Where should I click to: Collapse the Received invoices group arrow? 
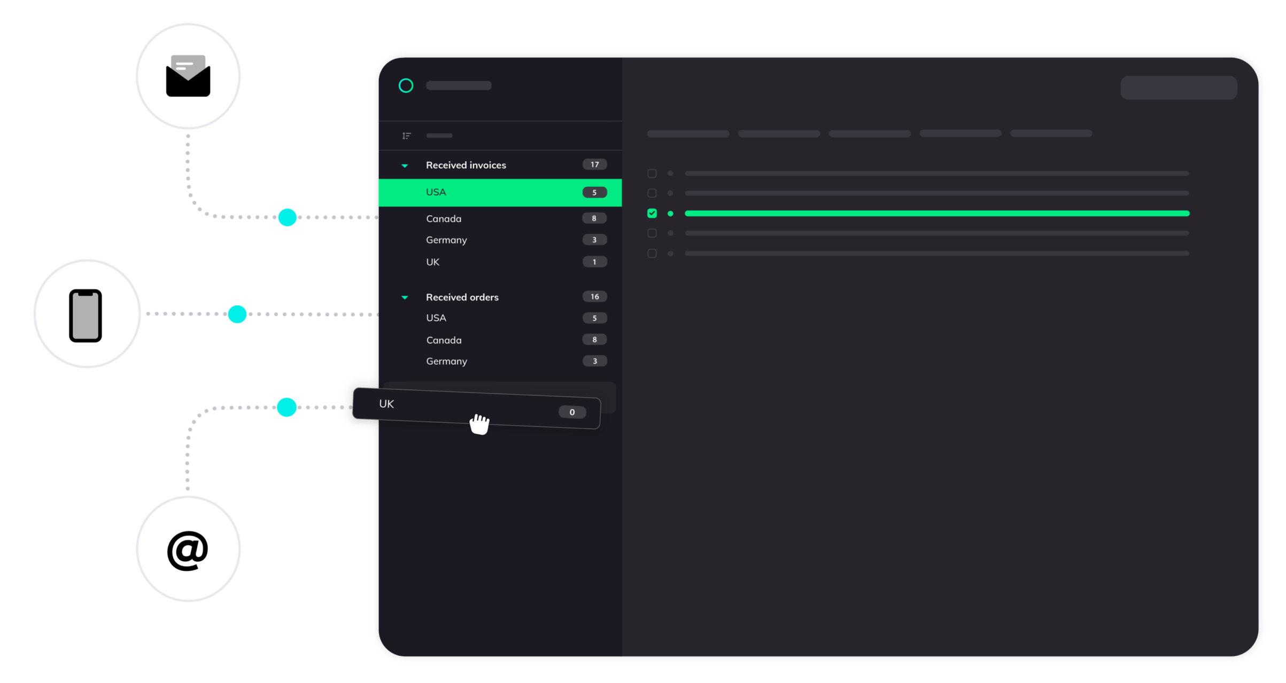405,166
